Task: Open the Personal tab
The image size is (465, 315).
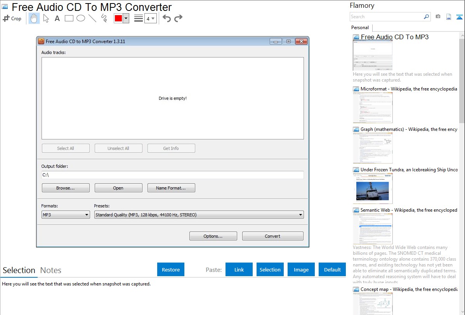Action: 360,28
